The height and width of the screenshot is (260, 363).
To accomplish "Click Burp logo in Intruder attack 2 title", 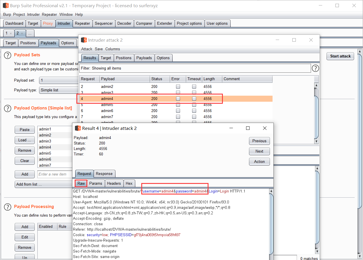I will tap(84, 40).
